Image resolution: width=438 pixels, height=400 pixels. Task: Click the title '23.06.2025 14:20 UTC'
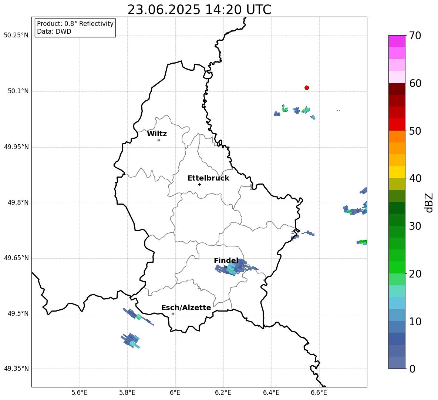(x=199, y=10)
